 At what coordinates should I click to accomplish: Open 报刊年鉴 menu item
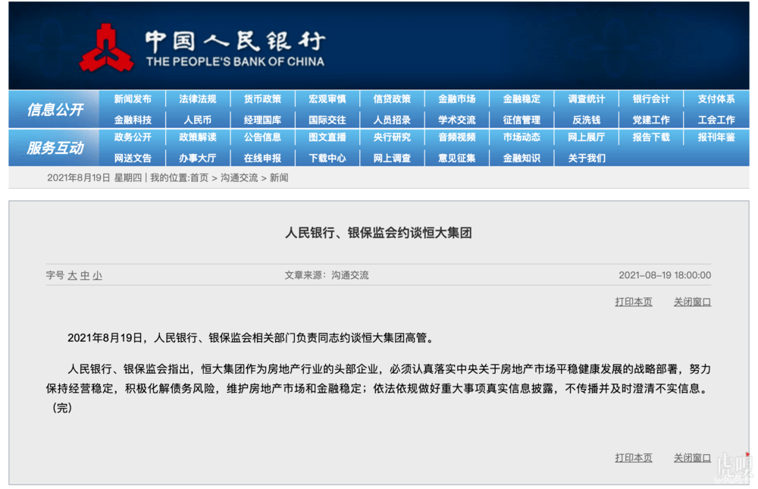[716, 137]
